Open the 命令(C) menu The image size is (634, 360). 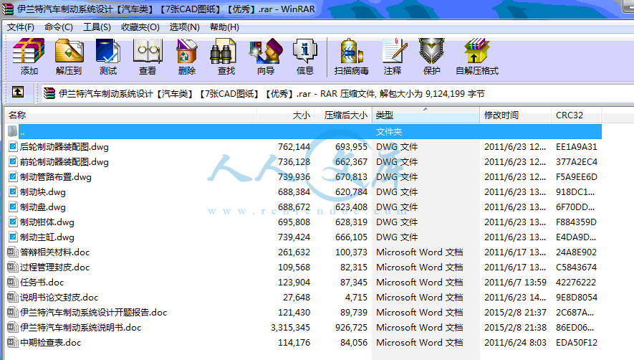pyautogui.click(x=59, y=27)
